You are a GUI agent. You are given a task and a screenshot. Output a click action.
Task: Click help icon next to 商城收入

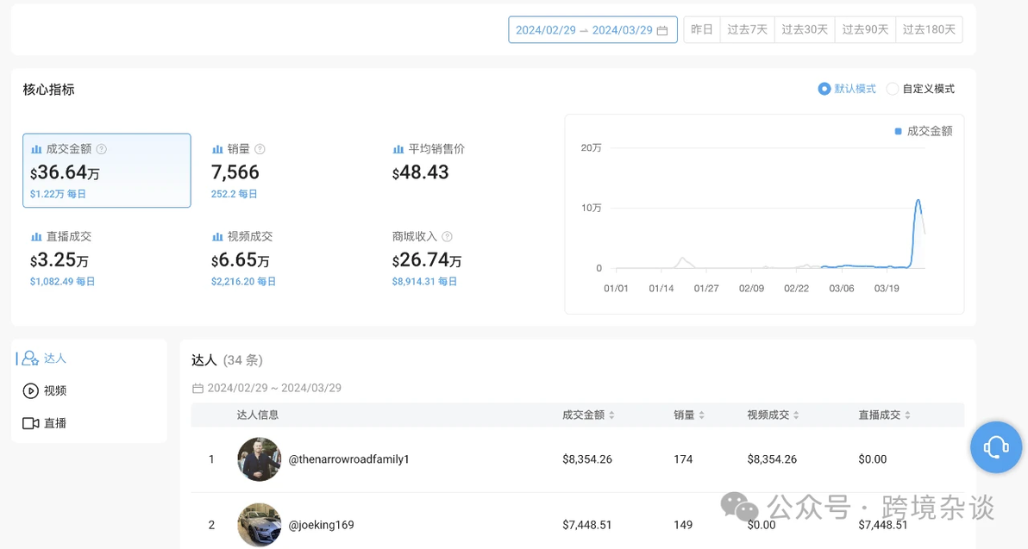coord(447,236)
